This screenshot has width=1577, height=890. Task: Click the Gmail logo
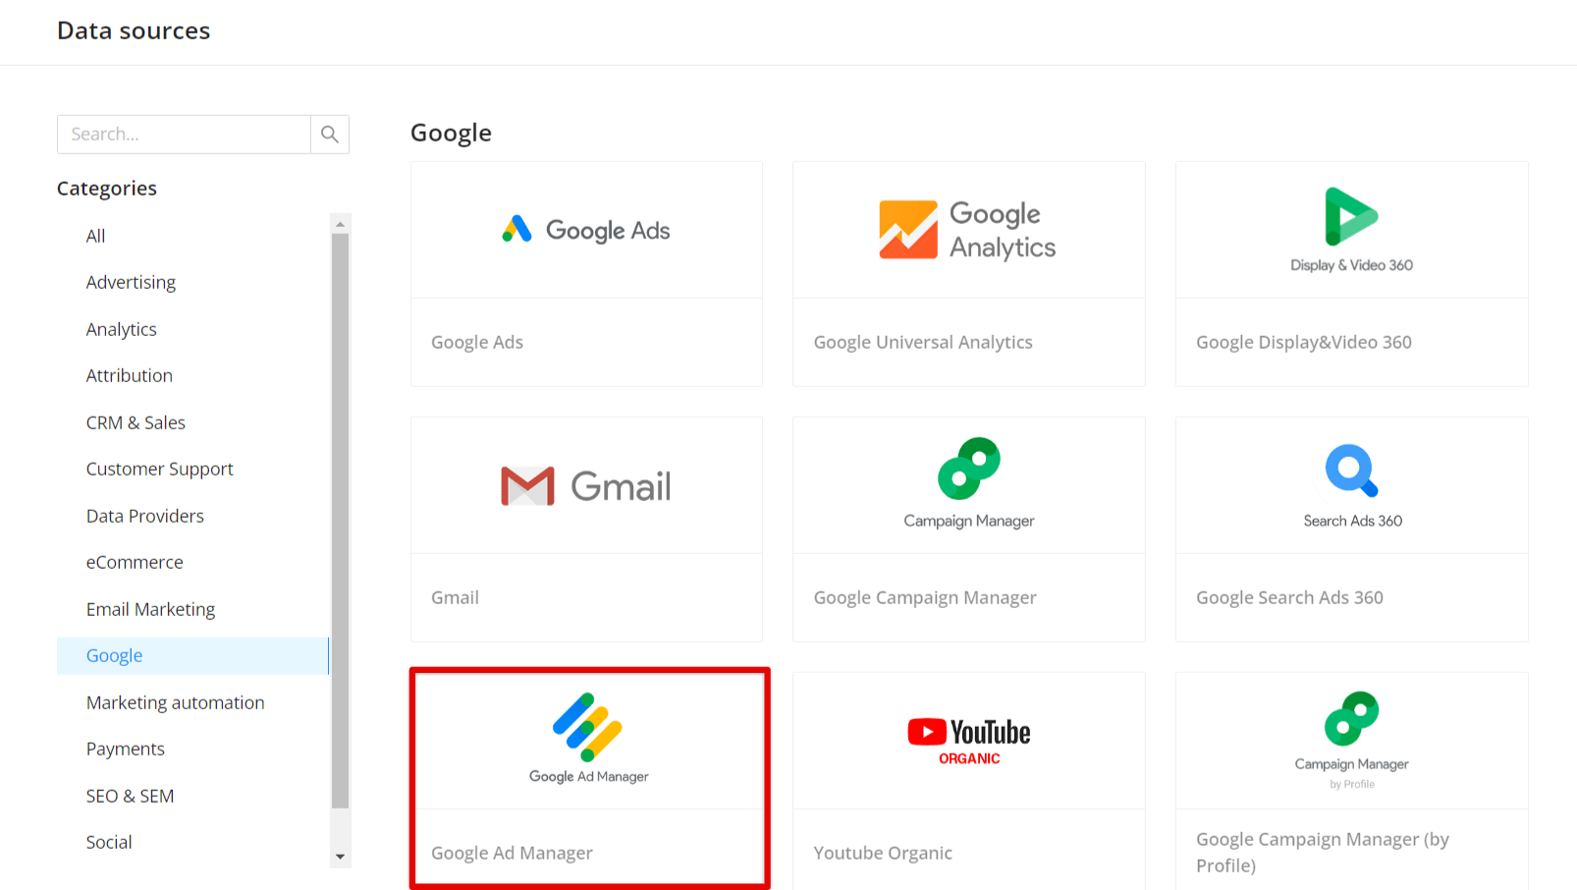coord(586,485)
